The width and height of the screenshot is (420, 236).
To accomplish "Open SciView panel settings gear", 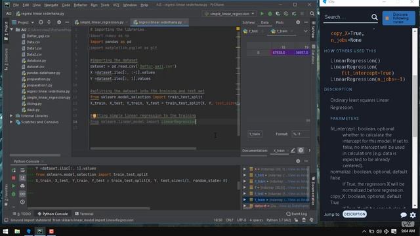I will [x=298, y=22].
